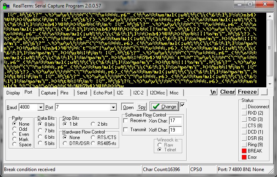
Task: Click the terminal scrollbar up arrow
Action: coord(270,16)
